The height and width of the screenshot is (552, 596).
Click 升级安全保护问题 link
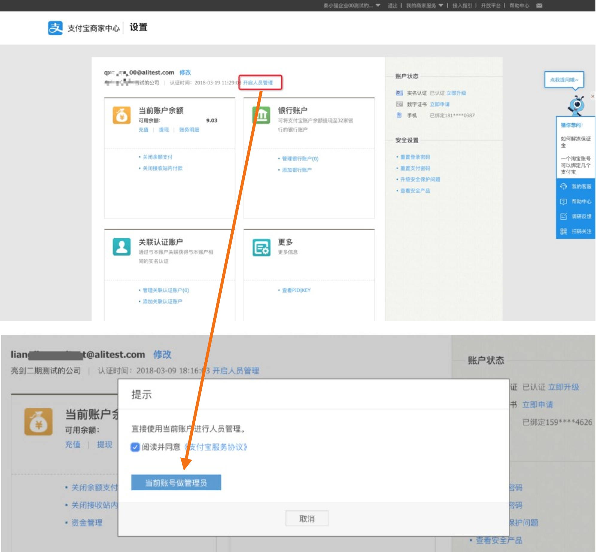pos(420,179)
